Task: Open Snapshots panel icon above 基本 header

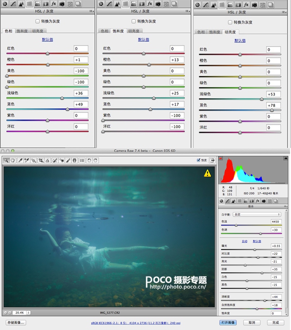Action: [x=276, y=201]
